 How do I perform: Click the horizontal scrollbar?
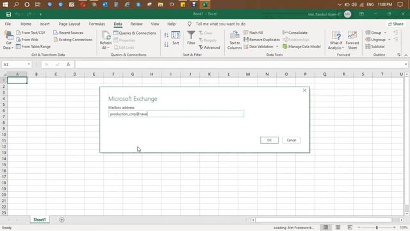click(x=324, y=220)
